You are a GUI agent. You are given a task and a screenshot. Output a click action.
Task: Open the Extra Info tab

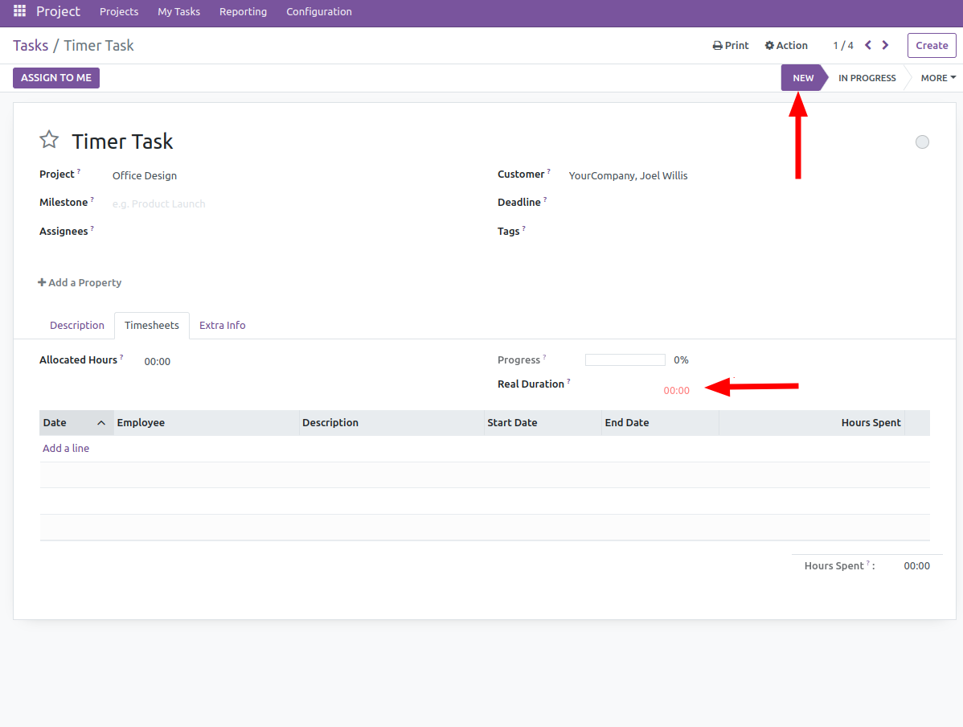click(222, 326)
